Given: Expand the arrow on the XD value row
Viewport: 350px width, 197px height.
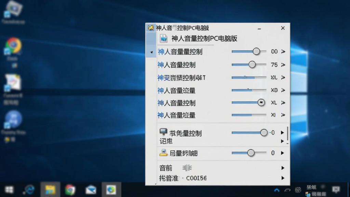Looking at the screenshot, I should point(283,90).
